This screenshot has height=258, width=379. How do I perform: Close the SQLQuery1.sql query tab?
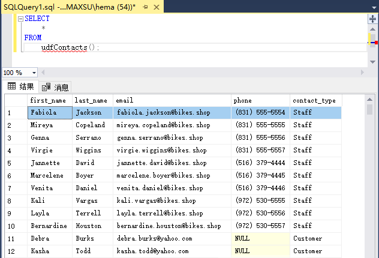[157, 7]
